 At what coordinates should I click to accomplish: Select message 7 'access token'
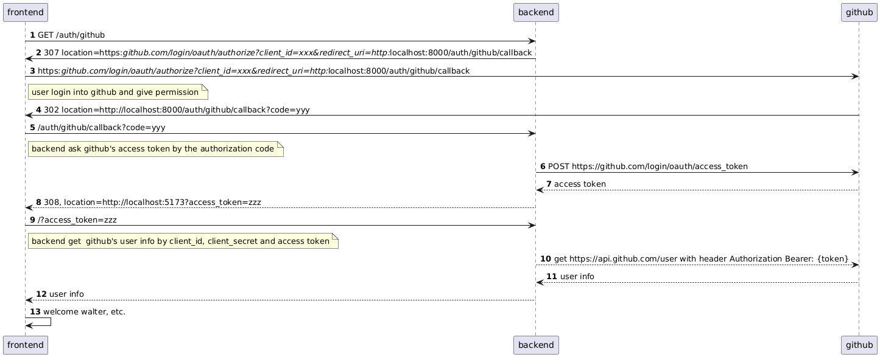click(x=576, y=184)
